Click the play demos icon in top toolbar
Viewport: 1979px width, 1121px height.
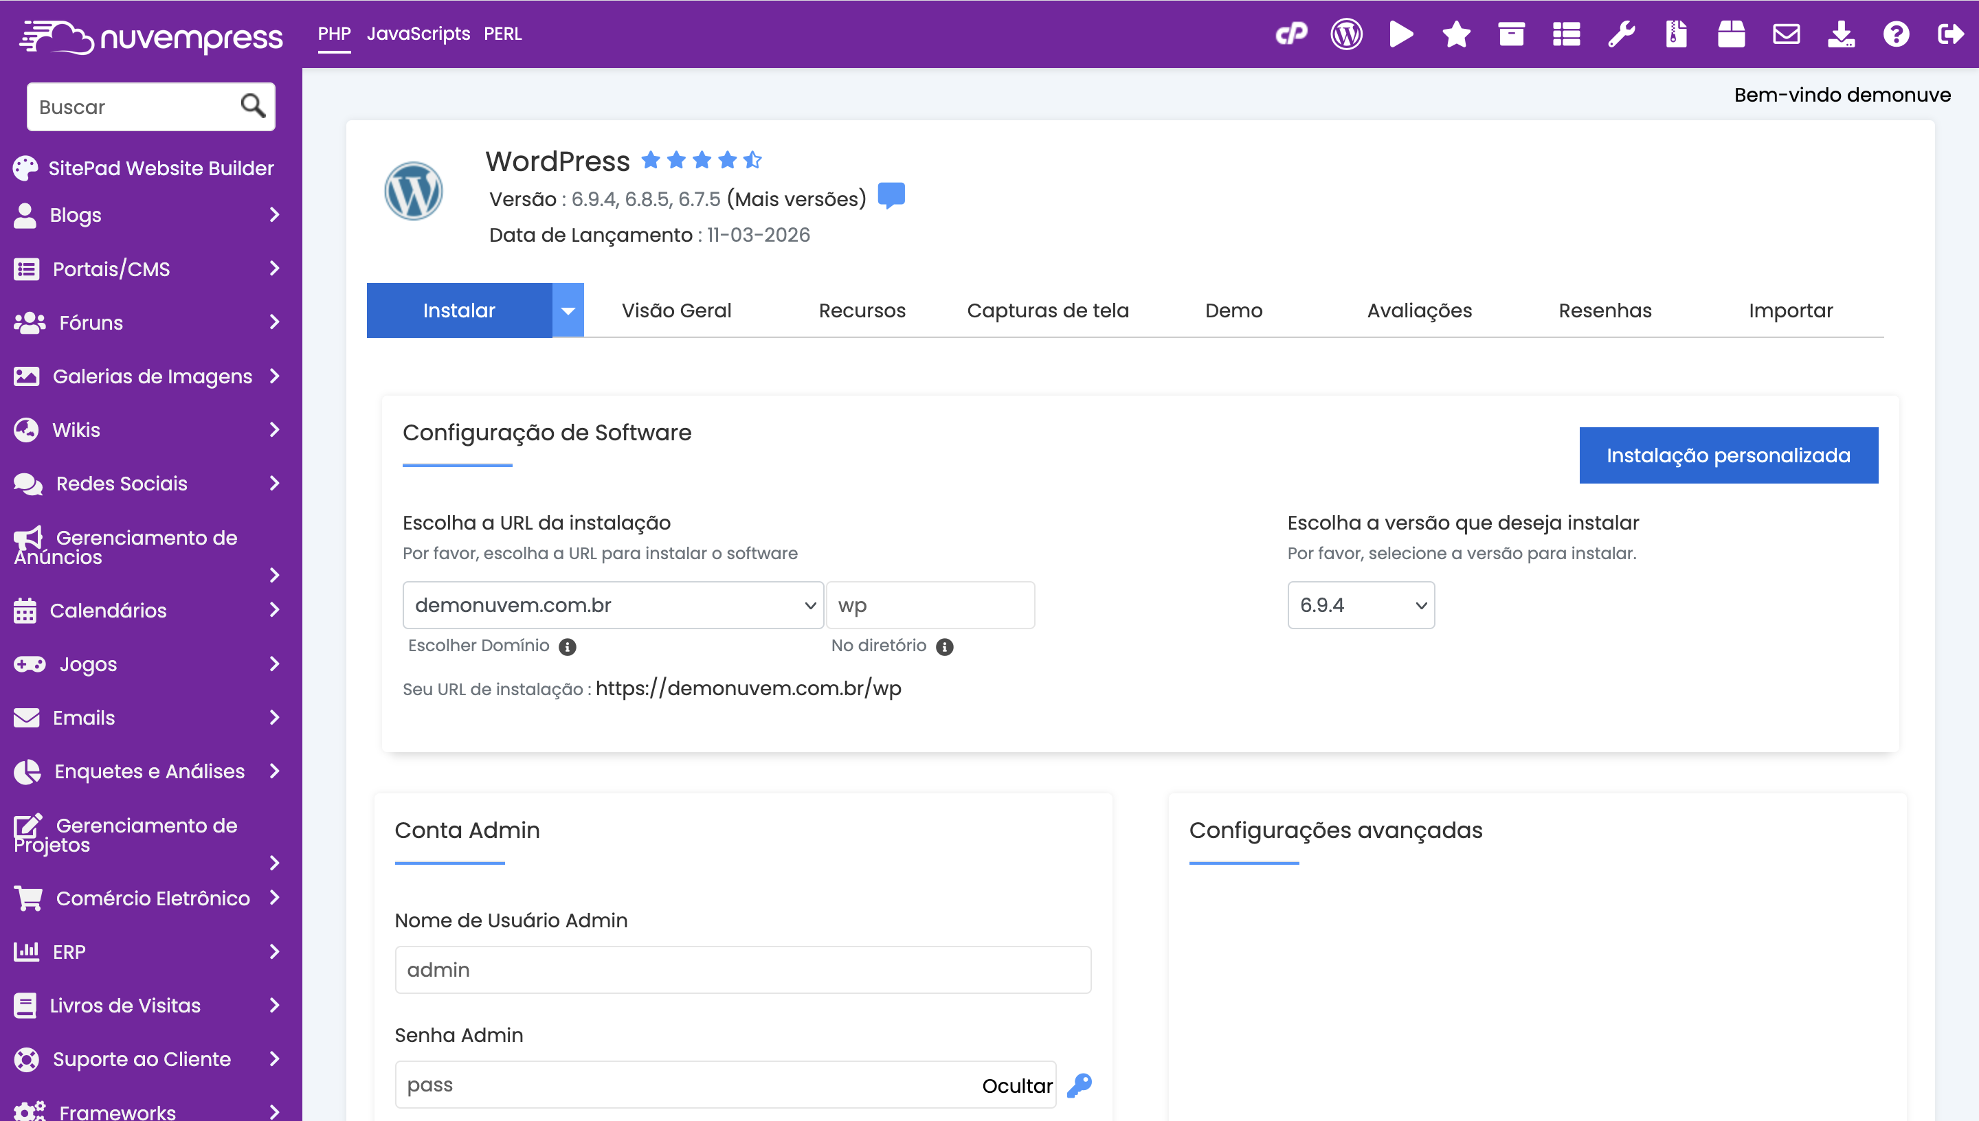coord(1400,34)
